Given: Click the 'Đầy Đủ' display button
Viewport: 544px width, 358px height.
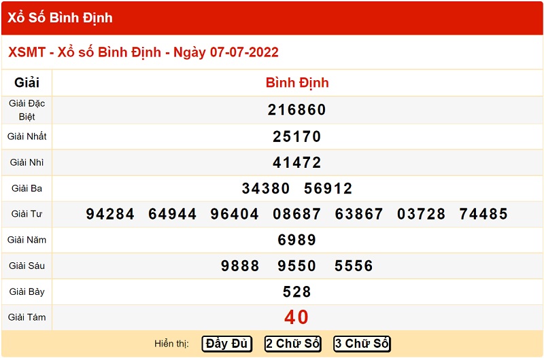Looking at the screenshot, I should (227, 344).
